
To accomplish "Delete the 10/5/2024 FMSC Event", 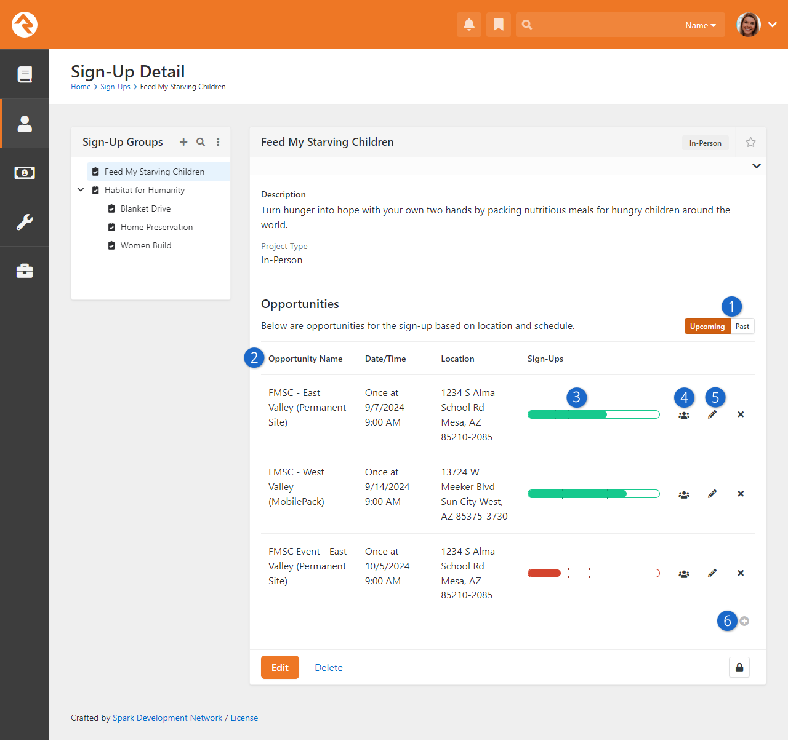I will coord(741,573).
